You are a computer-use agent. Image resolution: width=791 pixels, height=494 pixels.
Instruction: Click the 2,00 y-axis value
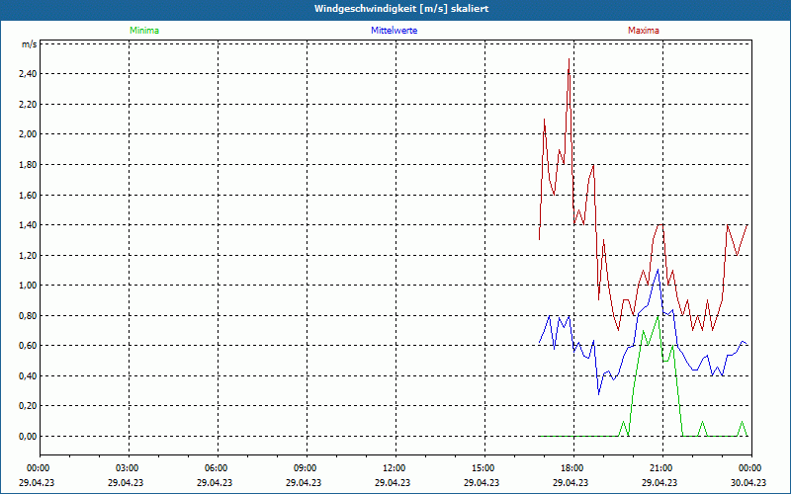(x=28, y=134)
